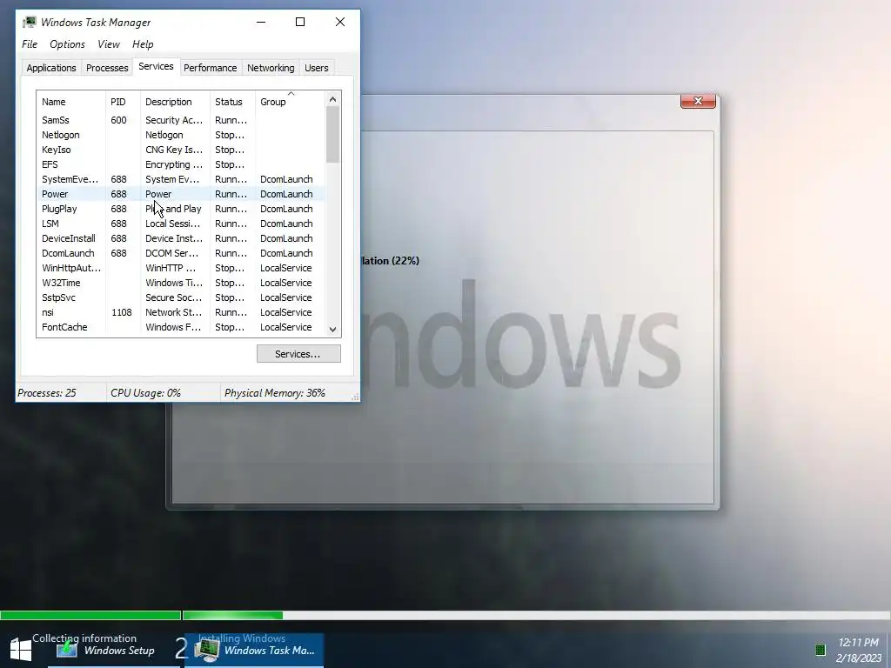Select the LSM service row
Image resolution: width=891 pixels, height=668 pixels.
pyautogui.click(x=181, y=224)
